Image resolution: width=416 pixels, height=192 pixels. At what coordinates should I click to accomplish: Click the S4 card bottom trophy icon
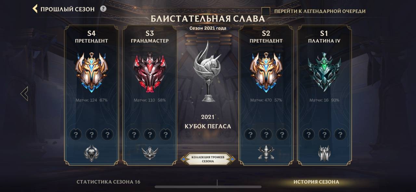pyautogui.click(x=91, y=153)
